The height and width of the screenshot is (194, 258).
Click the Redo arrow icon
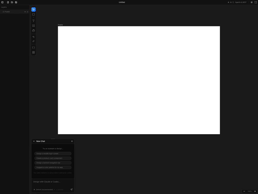[33, 41]
